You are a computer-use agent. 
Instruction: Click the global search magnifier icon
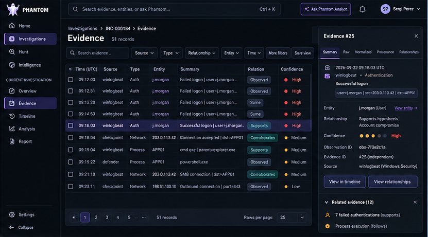(75, 9)
